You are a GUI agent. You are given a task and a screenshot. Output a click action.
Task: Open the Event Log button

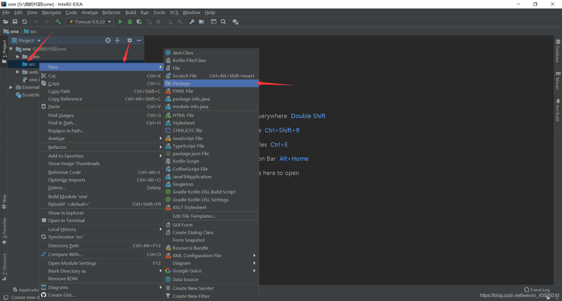(x=537, y=290)
